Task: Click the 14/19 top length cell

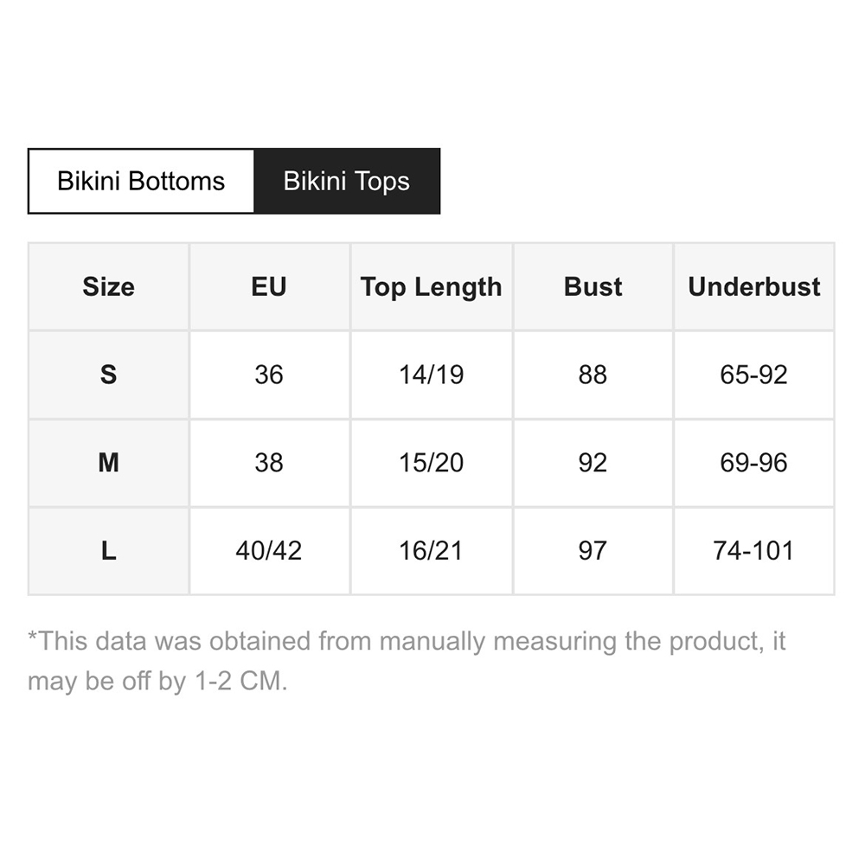Action: coord(432,375)
